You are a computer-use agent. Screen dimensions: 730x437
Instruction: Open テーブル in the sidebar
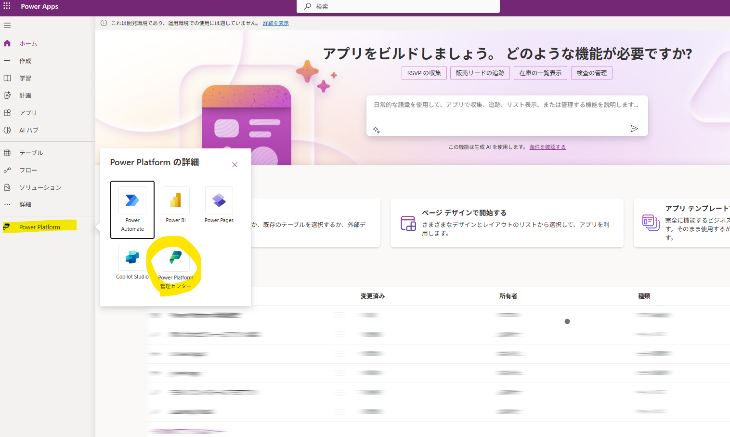pos(47,153)
